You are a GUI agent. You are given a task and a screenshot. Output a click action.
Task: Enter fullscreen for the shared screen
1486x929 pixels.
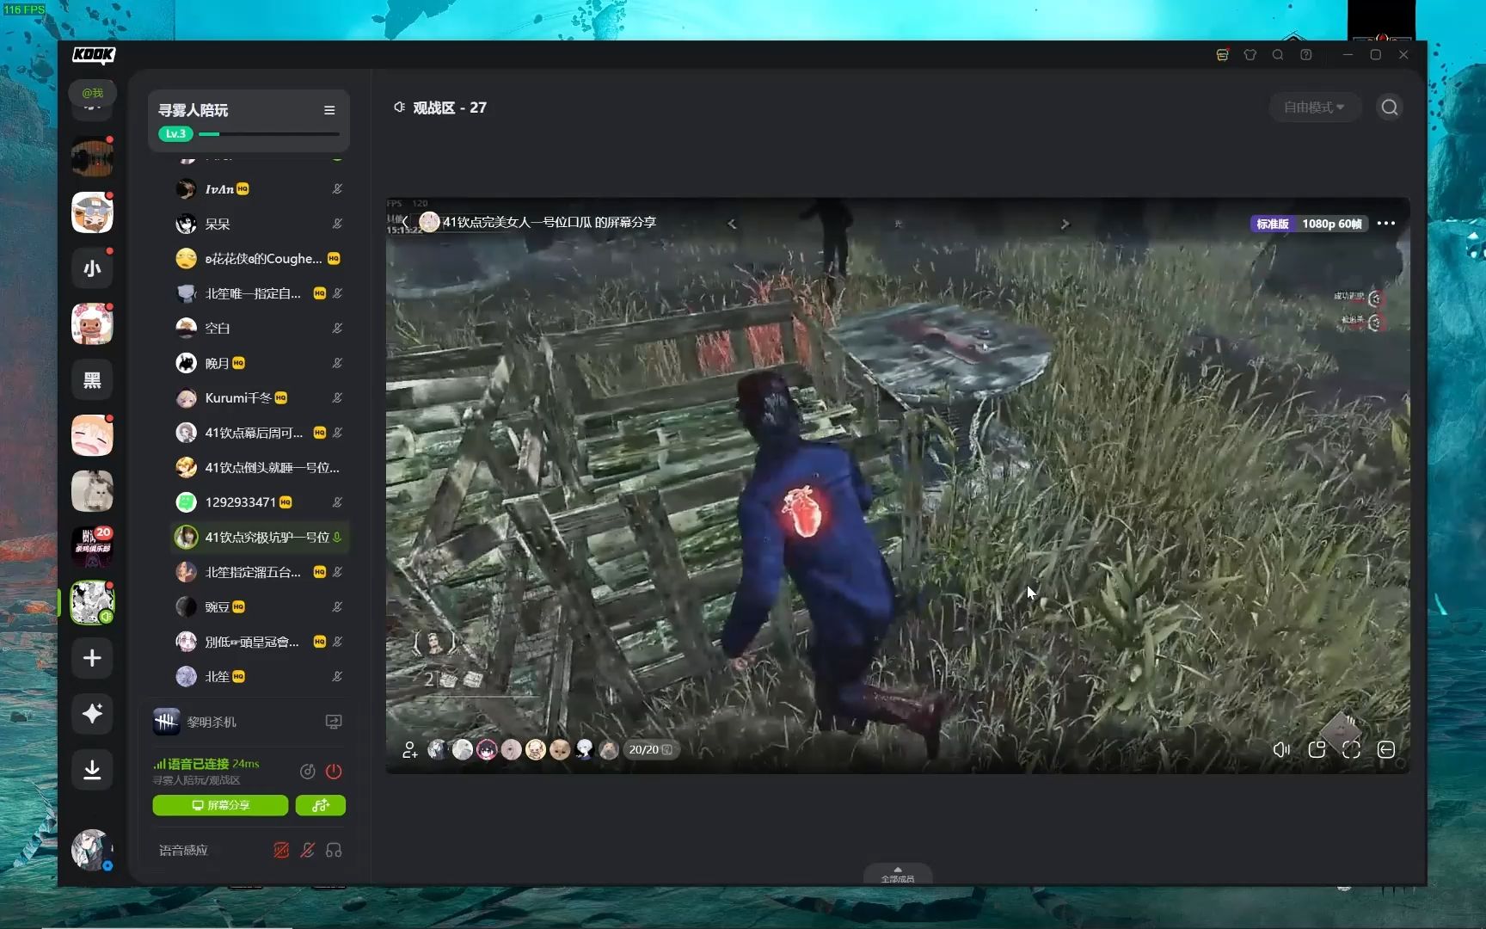[x=1351, y=750]
